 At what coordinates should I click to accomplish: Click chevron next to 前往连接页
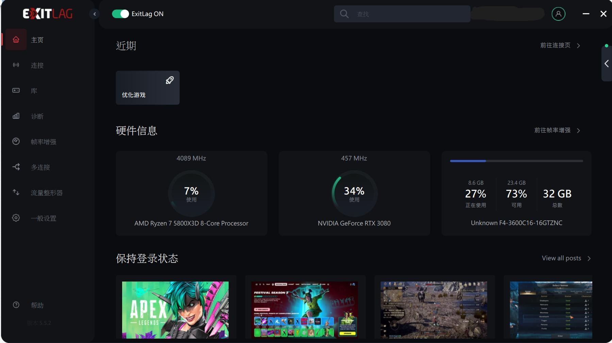[x=579, y=46]
